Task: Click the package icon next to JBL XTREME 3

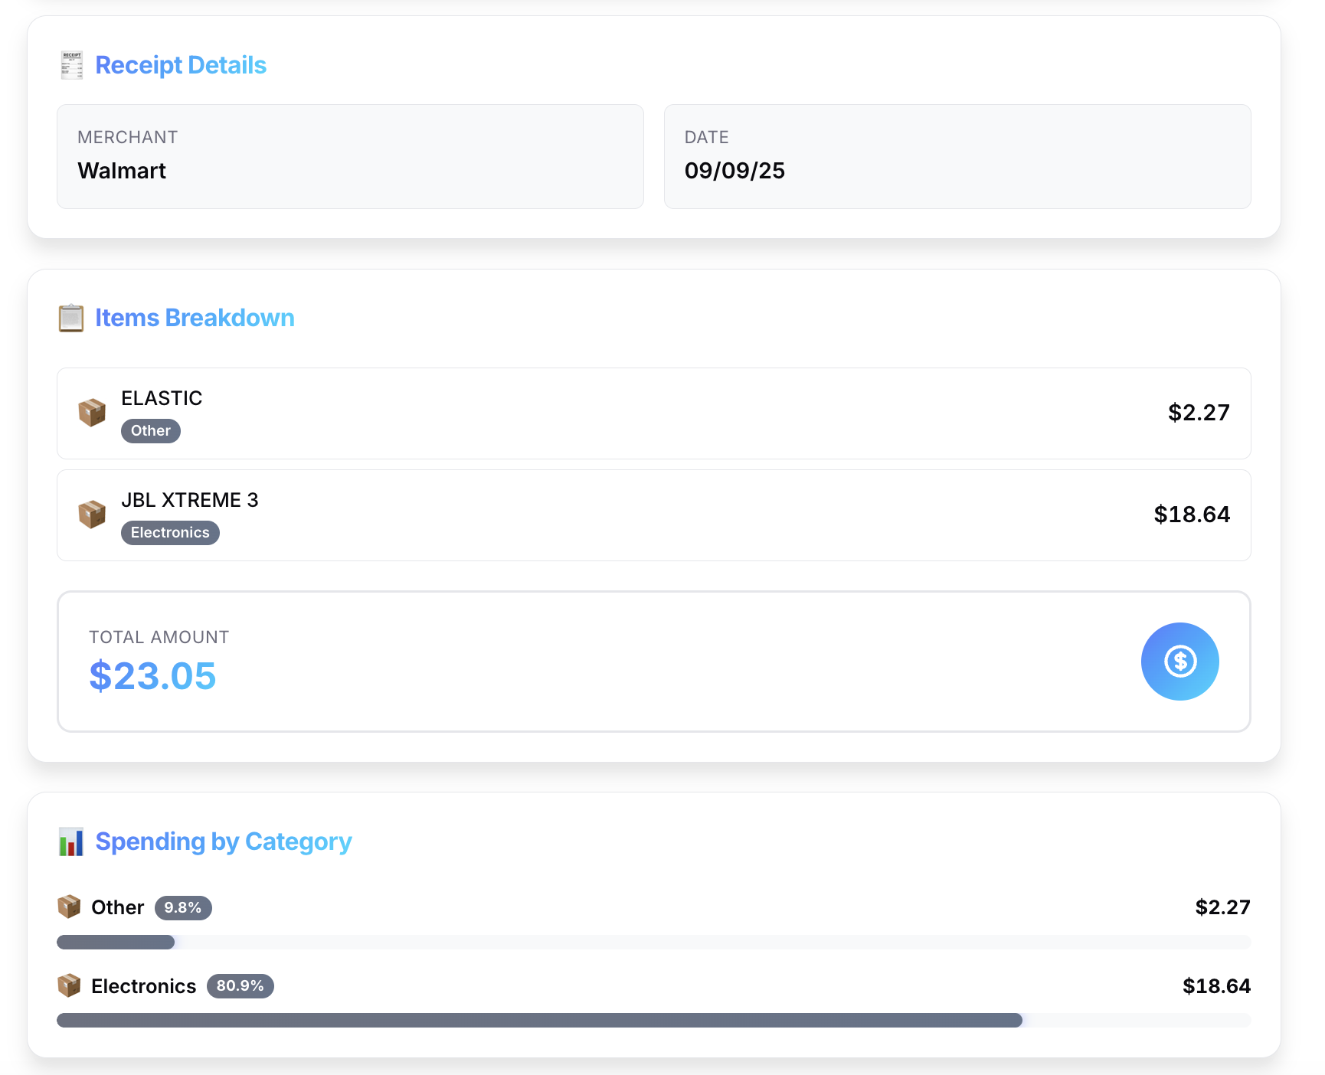Action: [x=92, y=515]
